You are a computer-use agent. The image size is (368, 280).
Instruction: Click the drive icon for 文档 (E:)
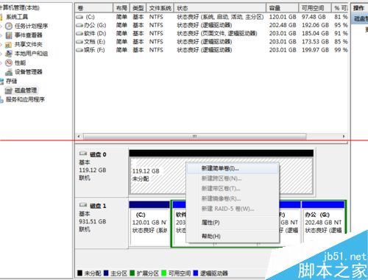coord(79,42)
